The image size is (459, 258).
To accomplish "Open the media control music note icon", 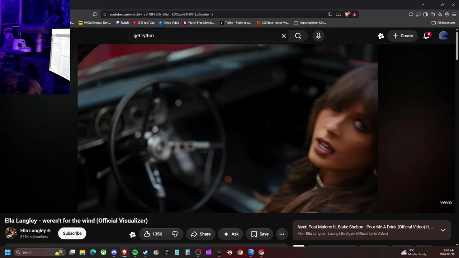I will click(x=418, y=14).
